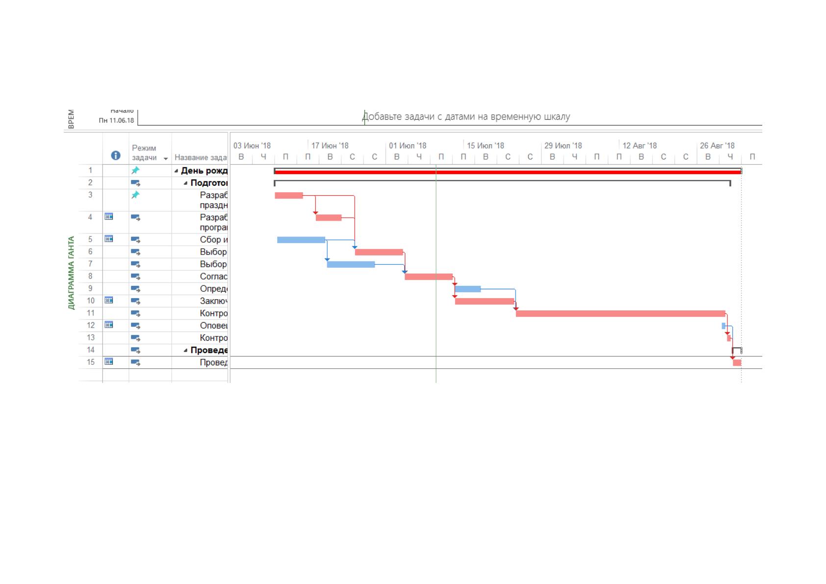
Task: Collapse the Подготов summary task
Action: (186, 183)
